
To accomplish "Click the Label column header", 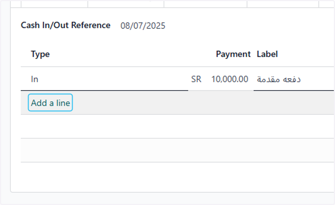I will tap(267, 54).
